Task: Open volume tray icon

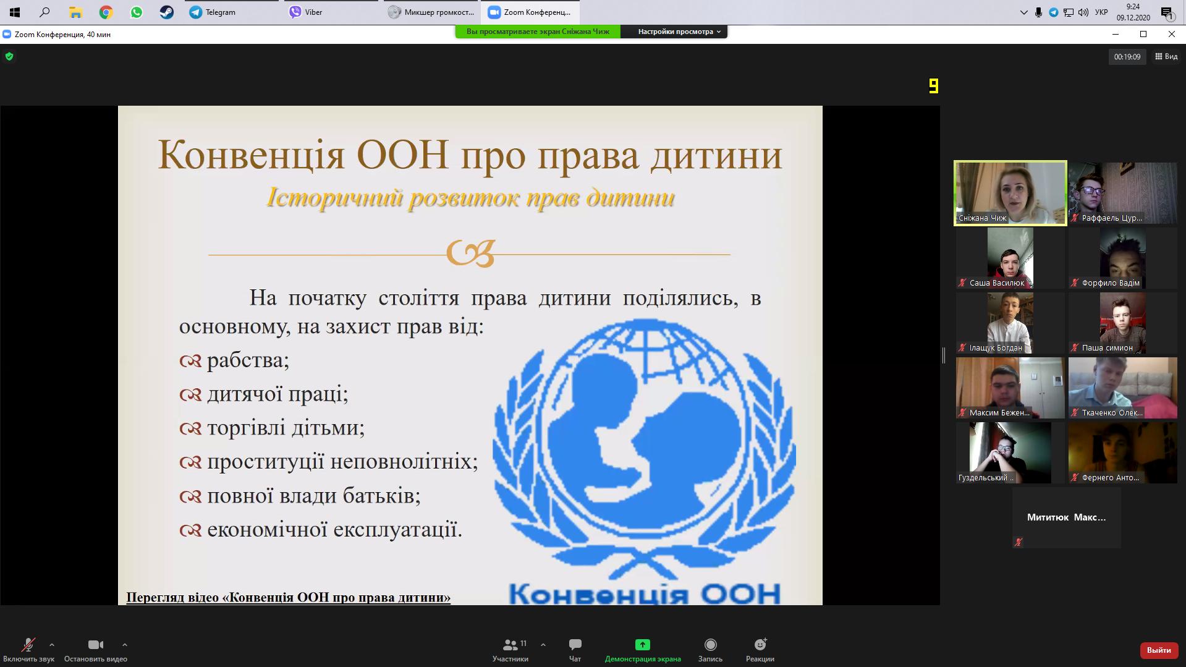Action: point(1083,12)
